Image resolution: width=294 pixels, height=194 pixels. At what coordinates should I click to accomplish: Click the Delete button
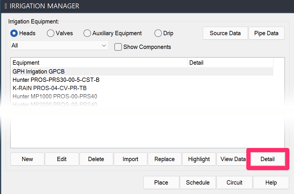(96, 159)
